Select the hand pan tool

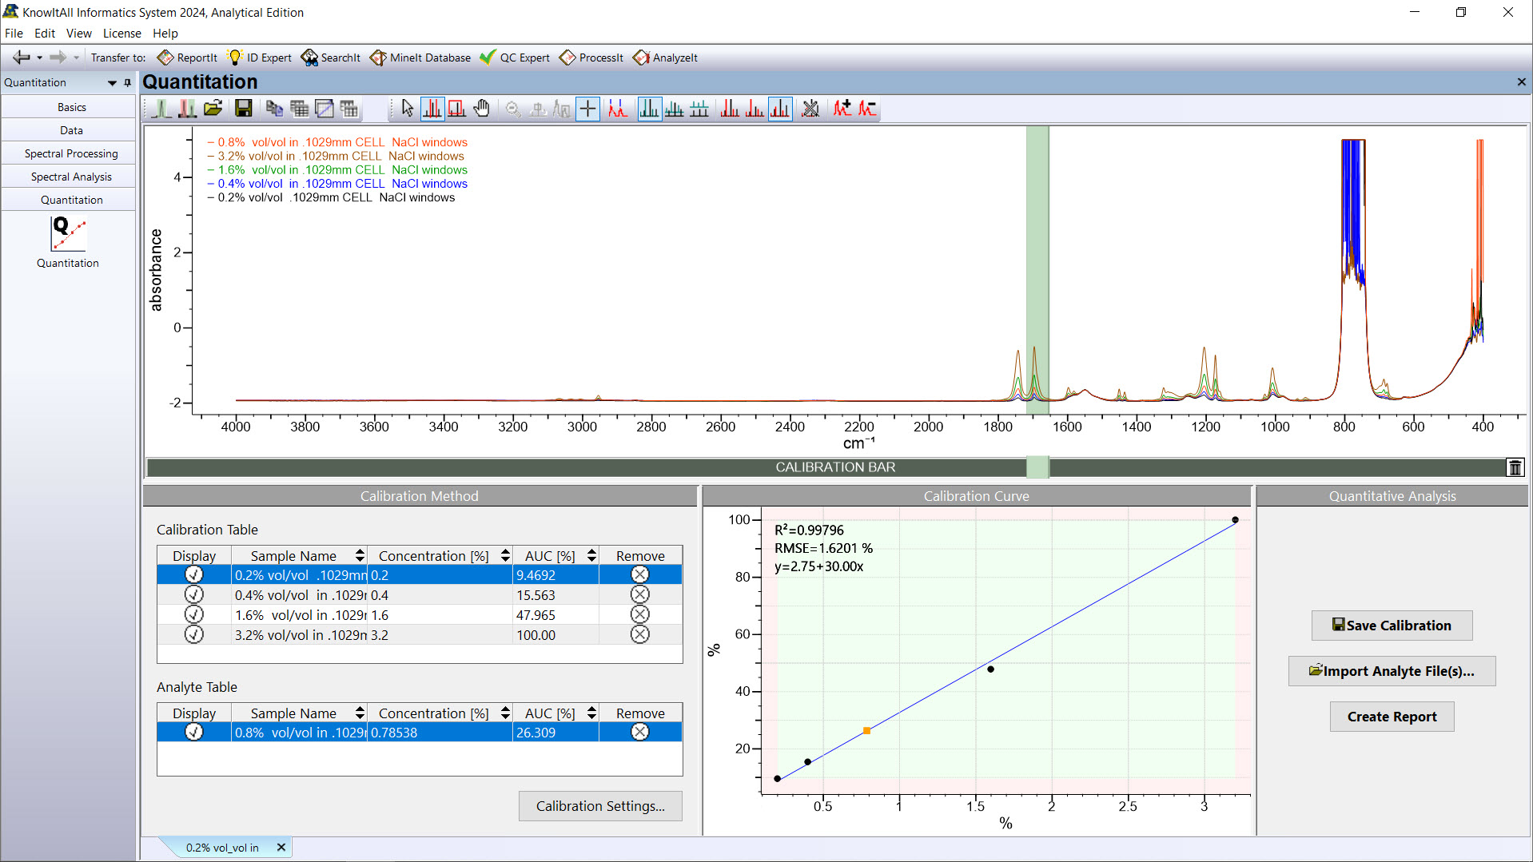(481, 109)
